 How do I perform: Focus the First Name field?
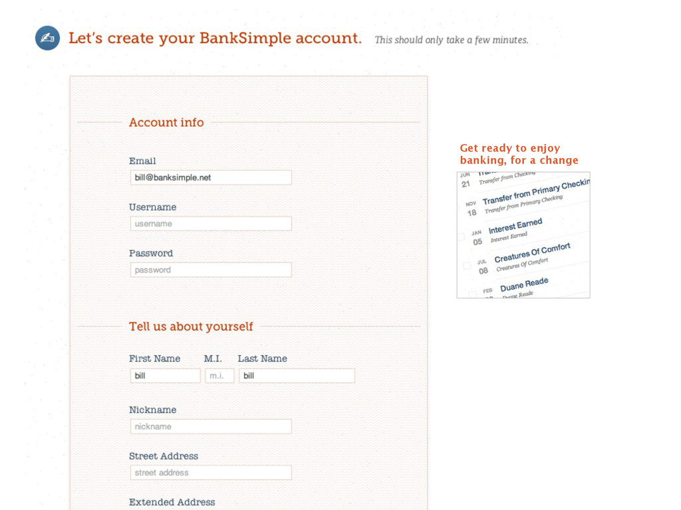(166, 376)
